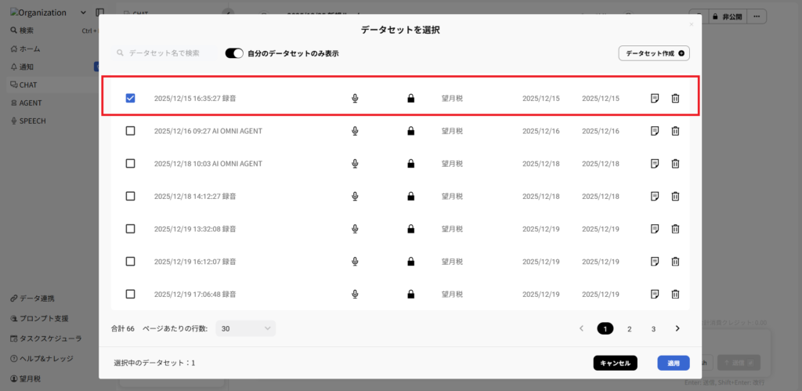Delete the 2025/12/19 13:32:08 録音 dataset
Screen dimensions: 802x391
[675, 229]
